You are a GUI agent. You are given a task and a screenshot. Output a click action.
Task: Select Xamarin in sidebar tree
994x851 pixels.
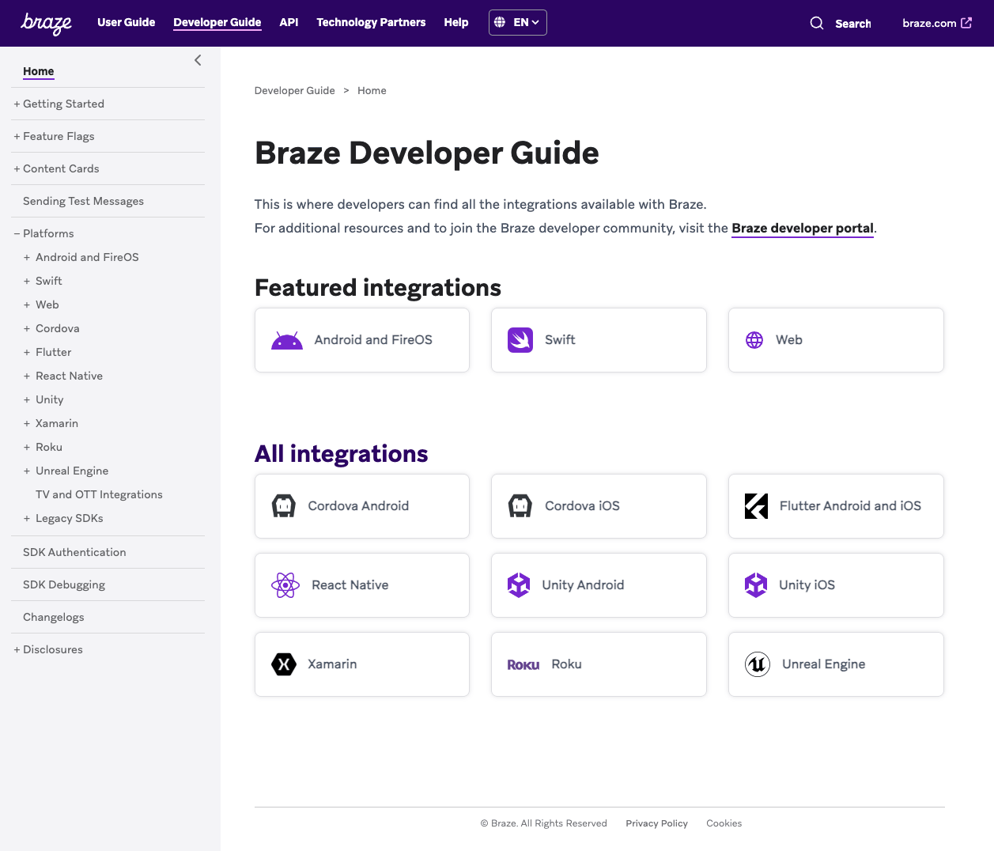tap(57, 423)
